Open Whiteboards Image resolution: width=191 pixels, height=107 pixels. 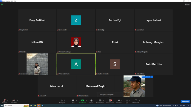coord(136,101)
